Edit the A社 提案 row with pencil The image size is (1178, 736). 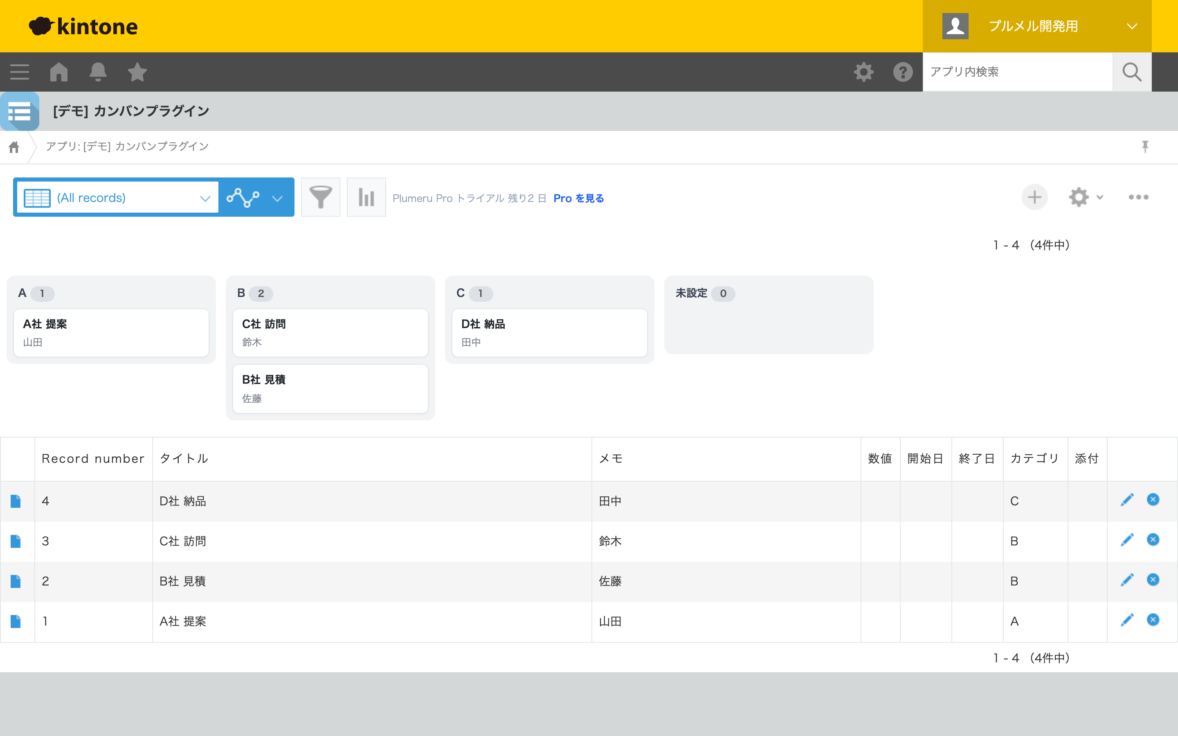click(1127, 620)
